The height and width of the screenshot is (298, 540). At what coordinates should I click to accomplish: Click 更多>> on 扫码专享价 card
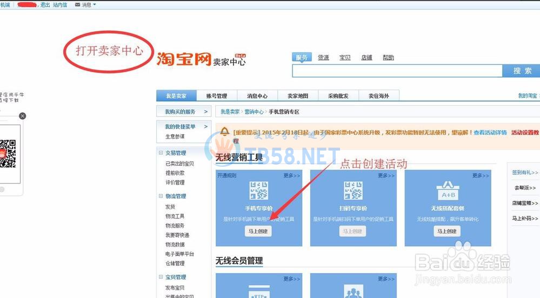386,175
